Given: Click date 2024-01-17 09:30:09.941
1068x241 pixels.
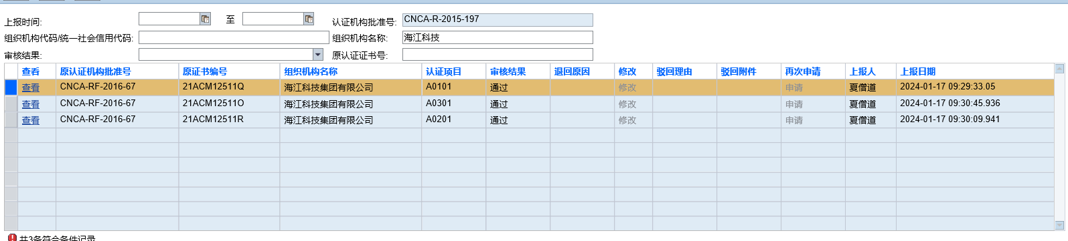Looking at the screenshot, I should coord(950,119).
